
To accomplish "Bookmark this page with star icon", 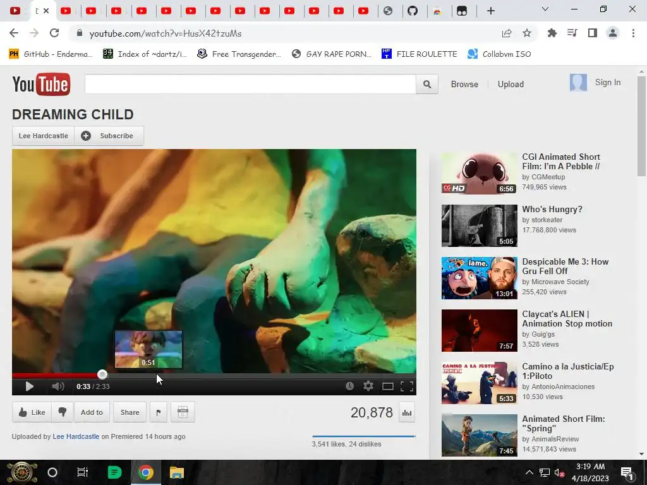I will pos(526,33).
